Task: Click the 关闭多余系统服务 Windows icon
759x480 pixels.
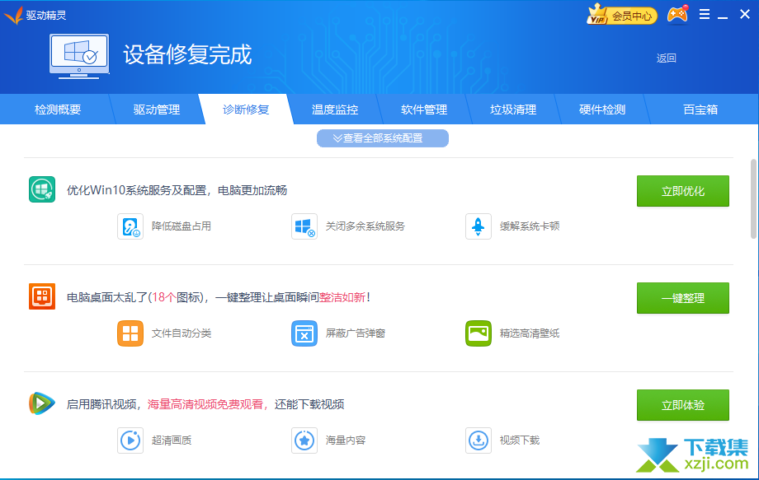Action: pos(304,226)
